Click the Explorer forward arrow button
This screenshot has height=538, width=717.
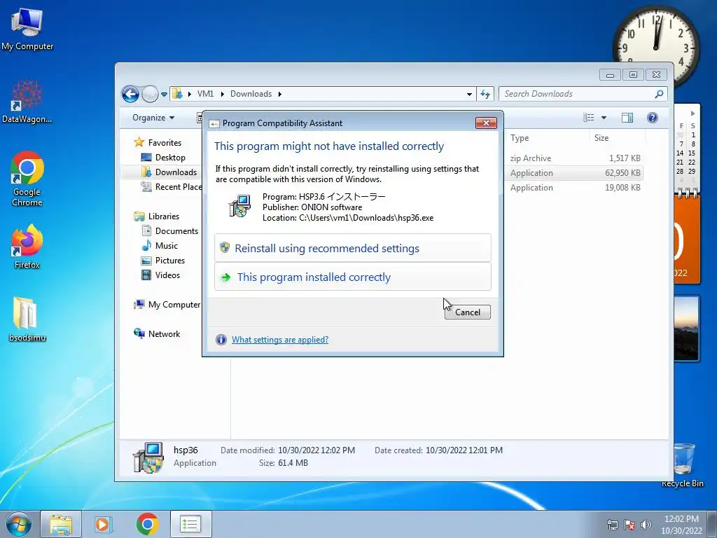pyautogui.click(x=150, y=95)
